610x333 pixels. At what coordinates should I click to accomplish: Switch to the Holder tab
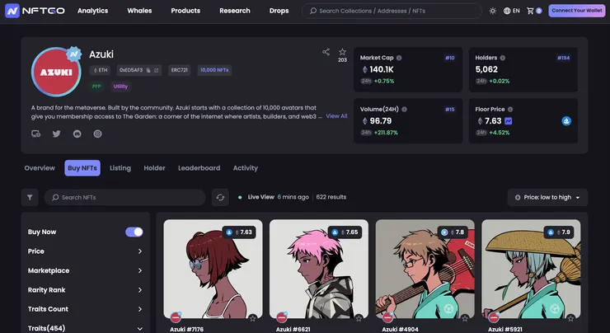click(x=154, y=168)
